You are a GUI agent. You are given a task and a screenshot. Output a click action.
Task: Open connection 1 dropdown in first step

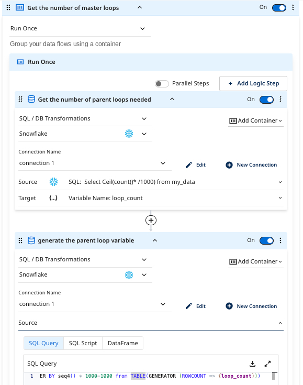[95, 163]
